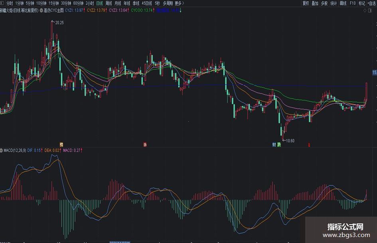377x243 pixels.
Task: Switch to 季线 quarterly chart
Action: (x=136, y=3)
